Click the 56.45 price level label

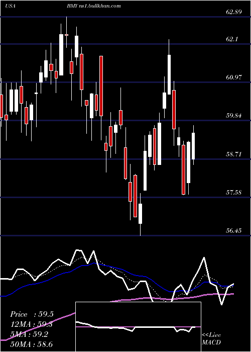(234, 230)
